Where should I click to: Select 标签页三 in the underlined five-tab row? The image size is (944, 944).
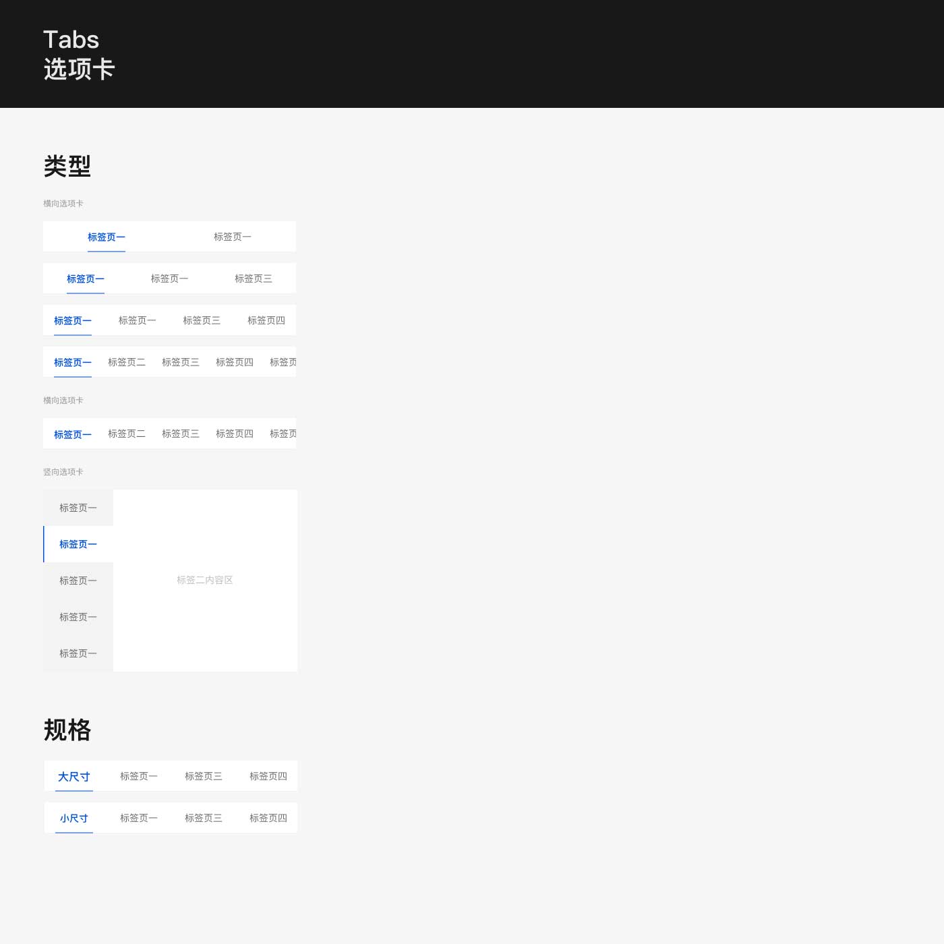coord(181,362)
